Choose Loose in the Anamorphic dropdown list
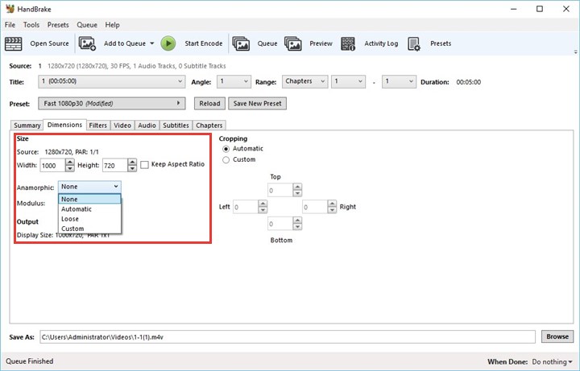This screenshot has width=580, height=371. [71, 219]
